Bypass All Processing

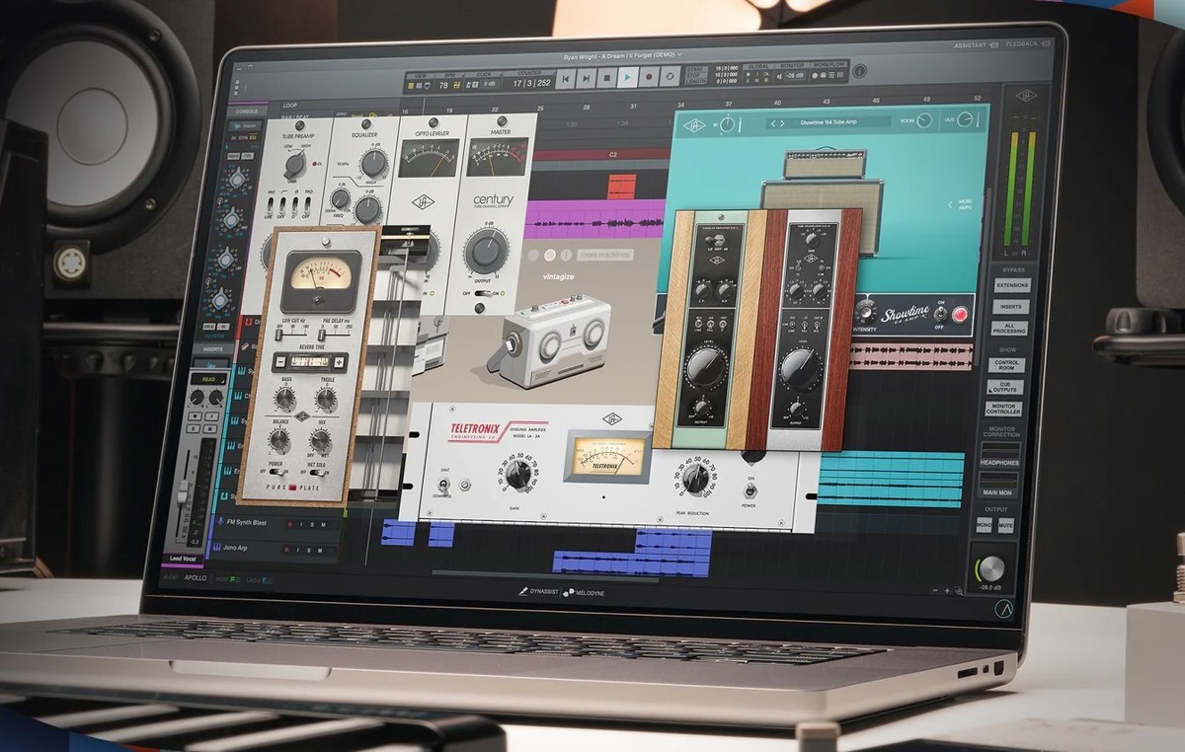coord(1009,329)
